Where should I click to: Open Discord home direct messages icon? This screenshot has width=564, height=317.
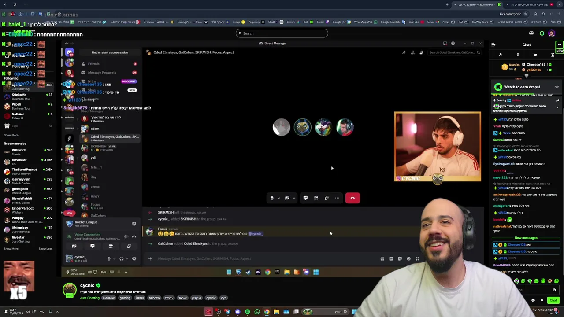69,52
